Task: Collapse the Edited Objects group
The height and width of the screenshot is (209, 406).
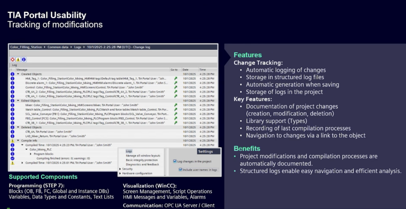Action: coord(18,101)
